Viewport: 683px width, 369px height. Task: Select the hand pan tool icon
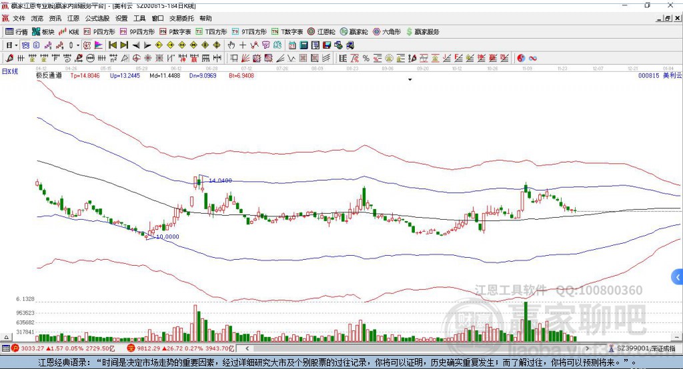tap(231, 45)
